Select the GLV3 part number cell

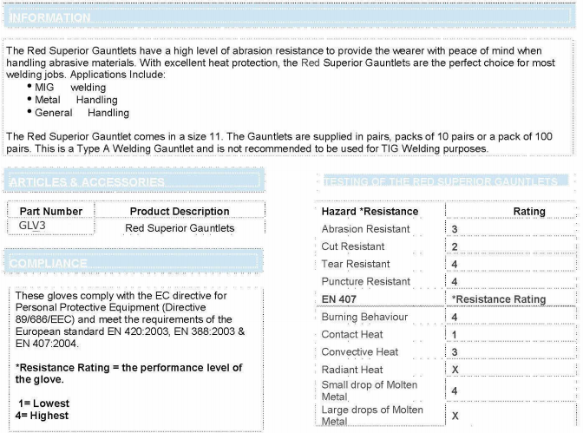tap(36, 226)
